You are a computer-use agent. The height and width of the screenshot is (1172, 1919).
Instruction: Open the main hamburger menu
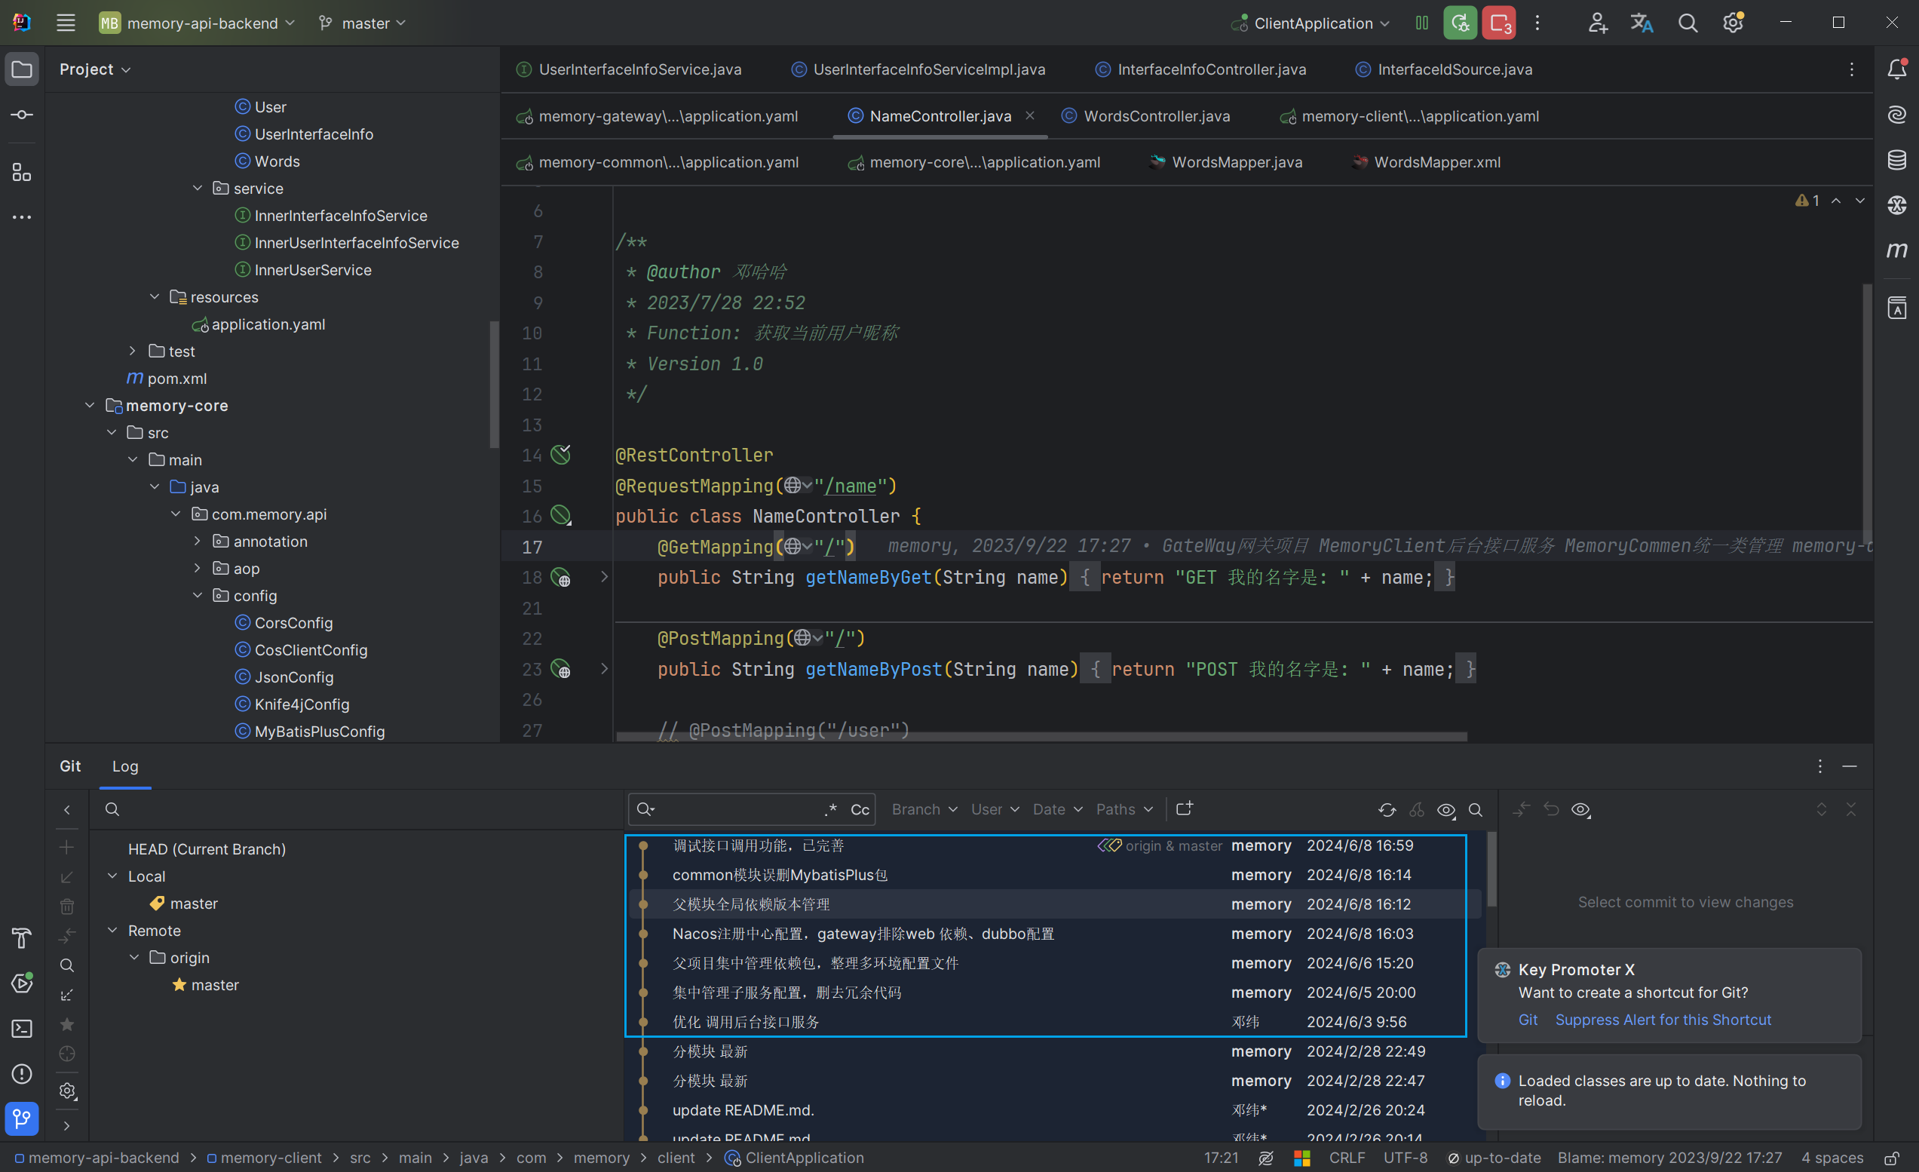point(66,23)
